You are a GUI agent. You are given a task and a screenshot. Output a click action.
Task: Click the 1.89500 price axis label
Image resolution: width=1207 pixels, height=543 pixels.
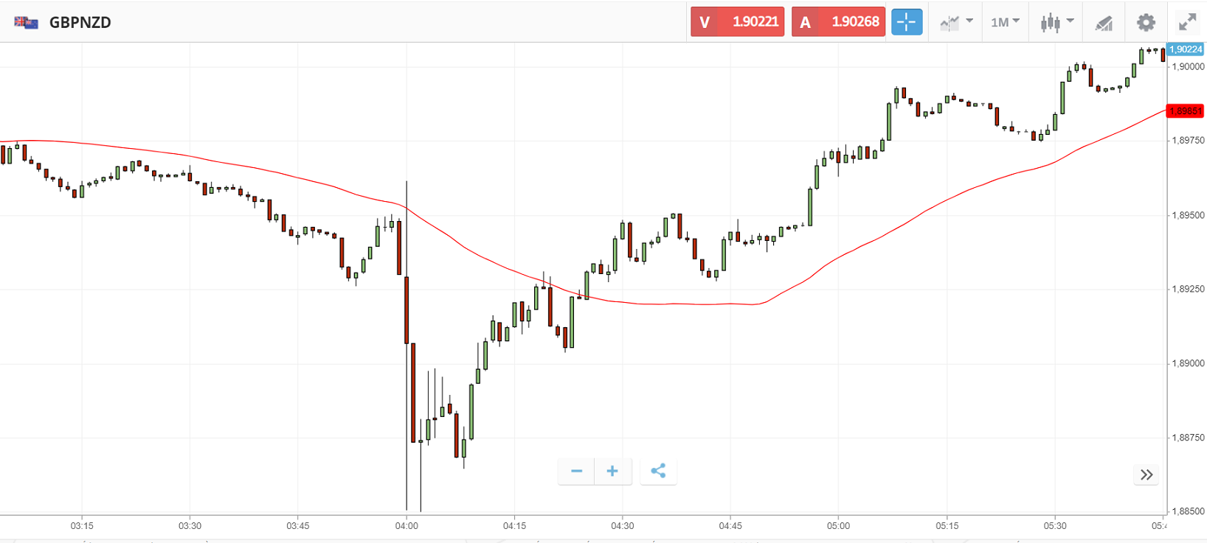coord(1188,215)
